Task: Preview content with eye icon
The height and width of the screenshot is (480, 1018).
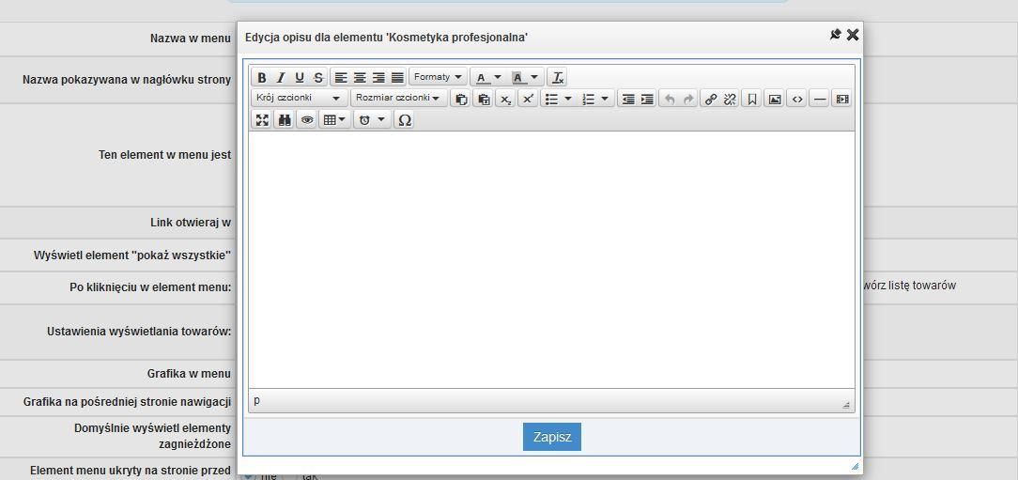Action: (x=307, y=119)
